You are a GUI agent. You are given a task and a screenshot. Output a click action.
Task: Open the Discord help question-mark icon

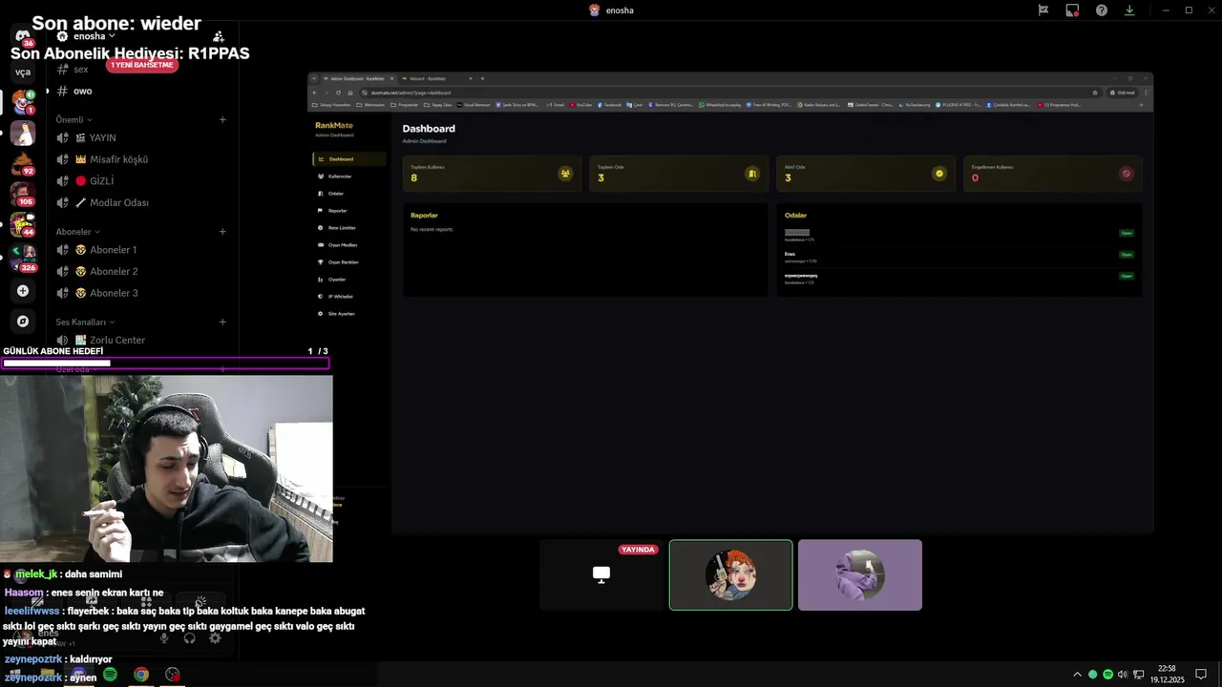(x=1102, y=10)
